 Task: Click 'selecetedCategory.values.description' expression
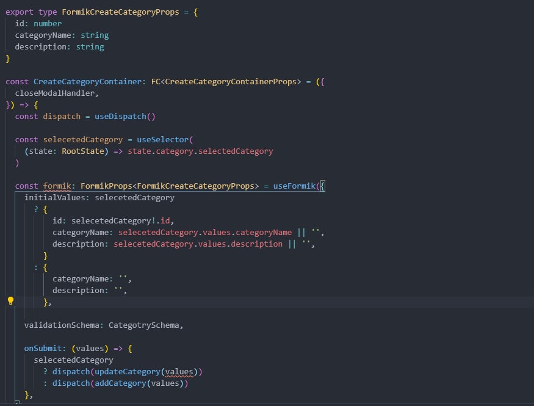tap(198, 244)
